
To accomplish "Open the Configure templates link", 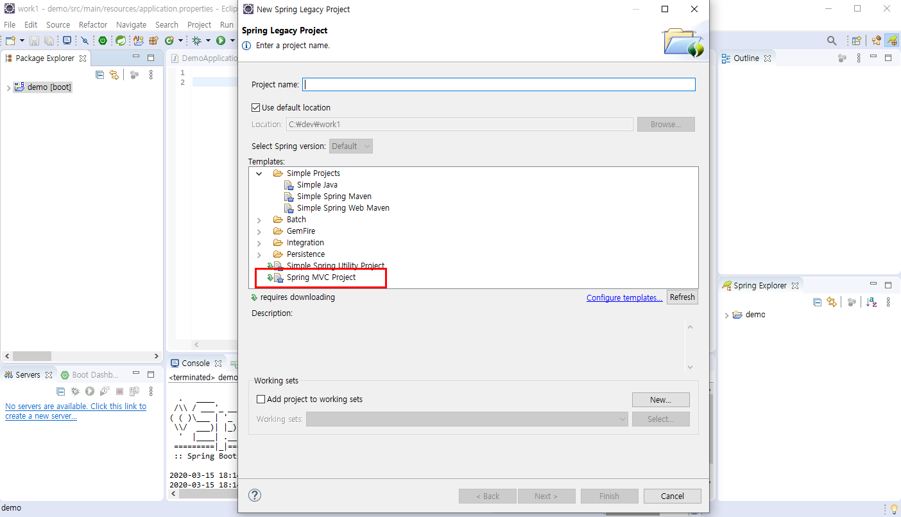I will [624, 297].
